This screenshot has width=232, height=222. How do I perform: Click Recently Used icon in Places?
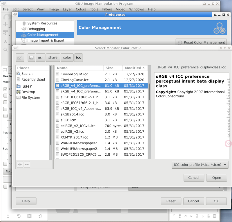pos(19,79)
